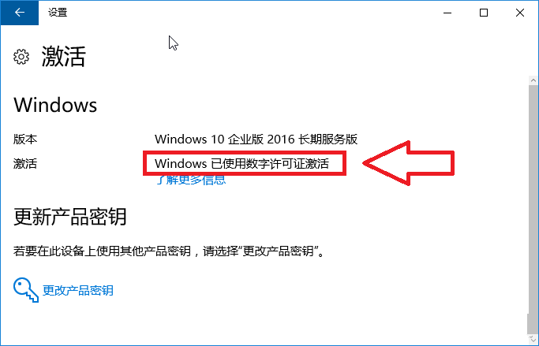Click the 更新产品密钥 section heading

coord(70,217)
